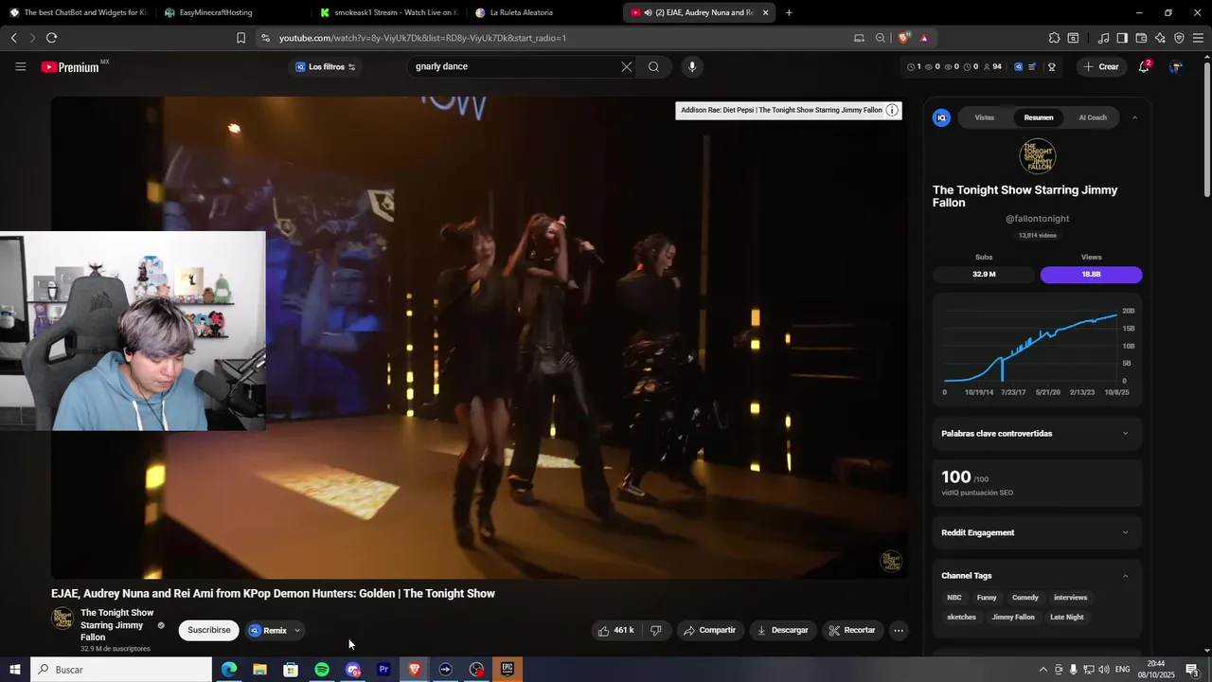Select the 18.8B Views pill
This screenshot has height=682, width=1212.
point(1091,274)
